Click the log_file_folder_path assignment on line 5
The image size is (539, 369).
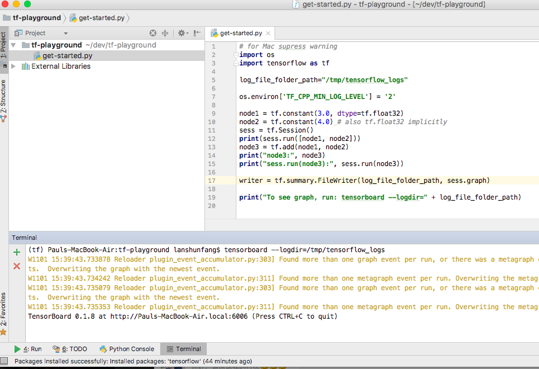pos(323,80)
